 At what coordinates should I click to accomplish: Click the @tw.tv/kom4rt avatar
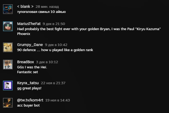pyautogui.click(x=8, y=103)
